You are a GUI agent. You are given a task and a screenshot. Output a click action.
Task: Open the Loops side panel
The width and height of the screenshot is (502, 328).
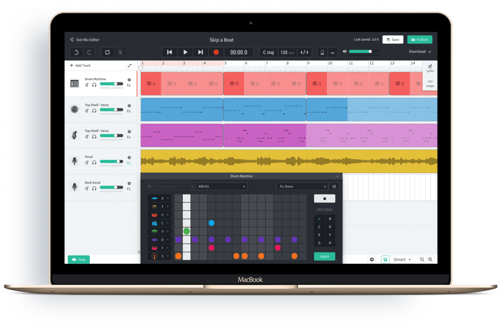point(430,84)
